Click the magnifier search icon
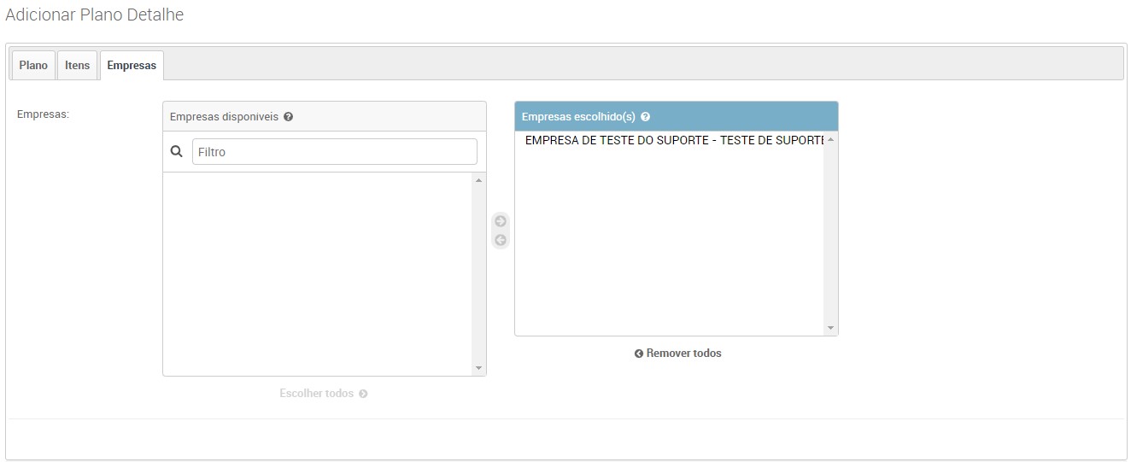 tap(177, 151)
